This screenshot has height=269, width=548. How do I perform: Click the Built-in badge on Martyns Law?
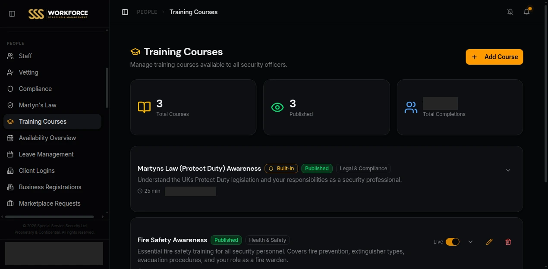(281, 169)
